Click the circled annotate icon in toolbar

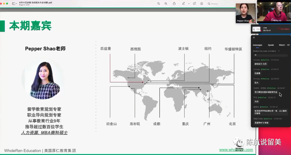click(202, 4)
